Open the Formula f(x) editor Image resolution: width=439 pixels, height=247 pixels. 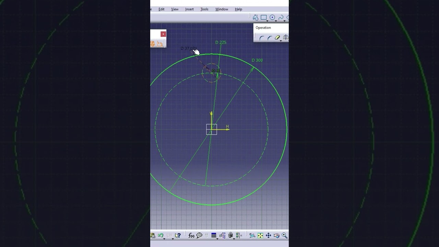[x=191, y=235]
